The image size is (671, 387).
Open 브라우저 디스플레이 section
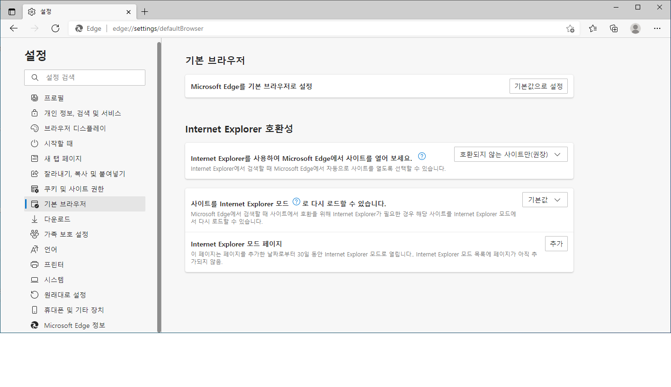click(85, 128)
